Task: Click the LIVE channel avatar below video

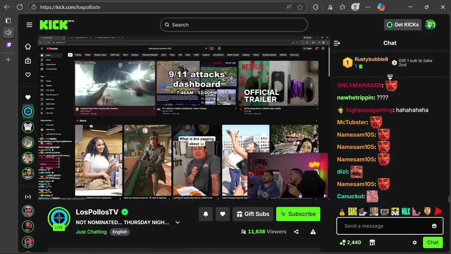Action: 59,219
